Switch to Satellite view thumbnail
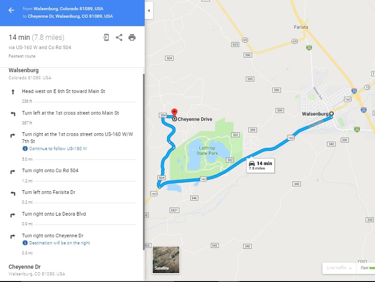The image size is (375, 282). [x=166, y=260]
